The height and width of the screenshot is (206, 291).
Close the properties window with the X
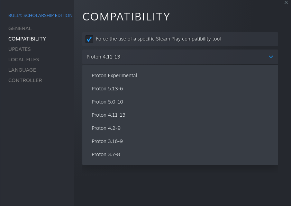(286, 3)
